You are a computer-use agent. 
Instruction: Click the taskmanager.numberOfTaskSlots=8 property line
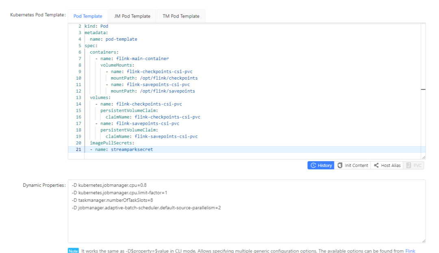click(x=111, y=200)
